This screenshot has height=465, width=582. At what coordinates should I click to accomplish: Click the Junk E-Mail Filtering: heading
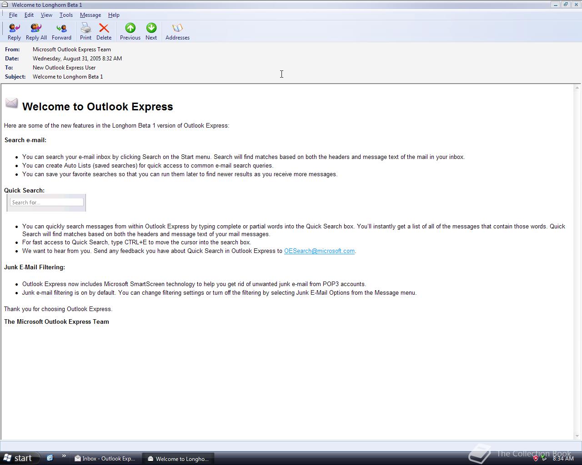tap(35, 267)
